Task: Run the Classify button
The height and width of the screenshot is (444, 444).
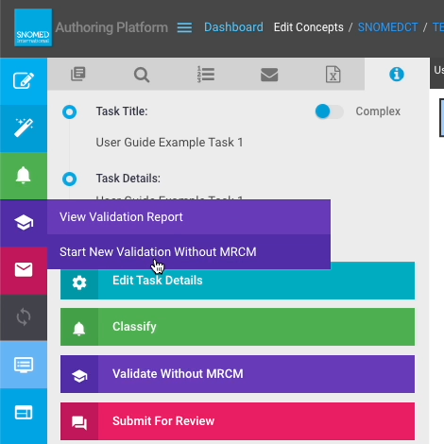Action: coord(237,327)
